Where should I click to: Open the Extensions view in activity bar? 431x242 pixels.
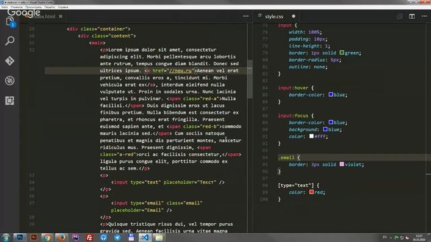9,100
